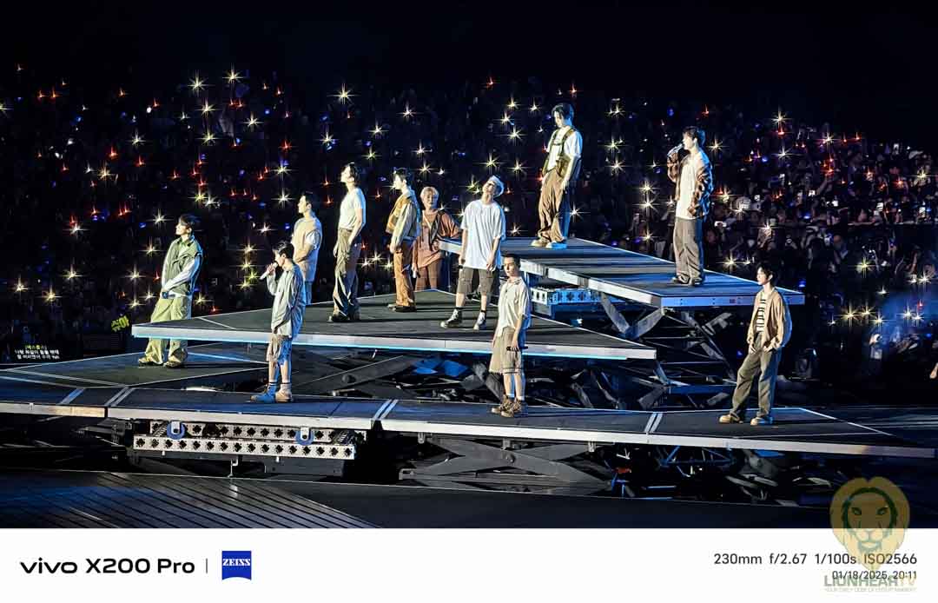Click the performer in green vest, far left

[173, 290]
